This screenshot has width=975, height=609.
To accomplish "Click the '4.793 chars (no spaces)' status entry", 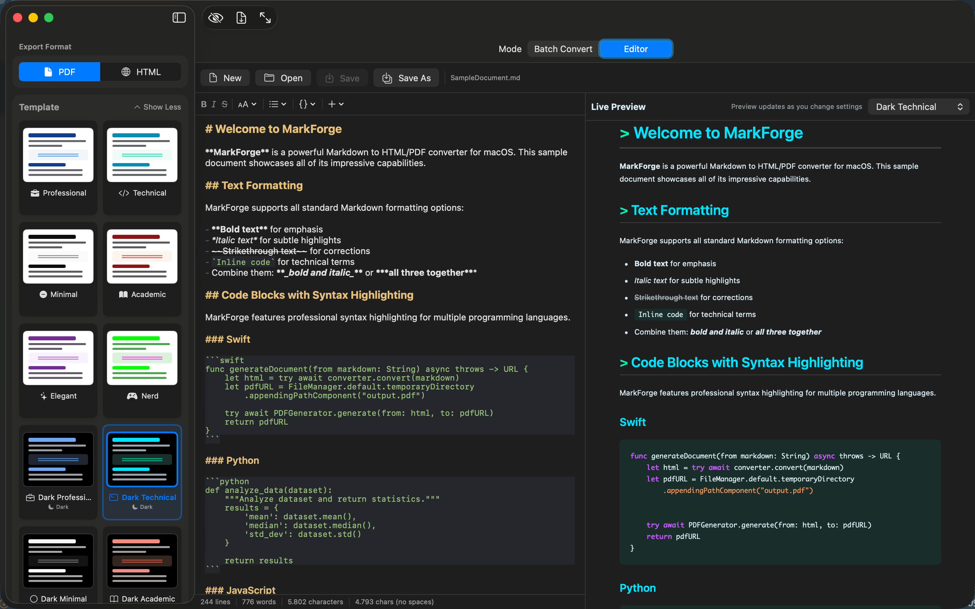I will pos(394,602).
